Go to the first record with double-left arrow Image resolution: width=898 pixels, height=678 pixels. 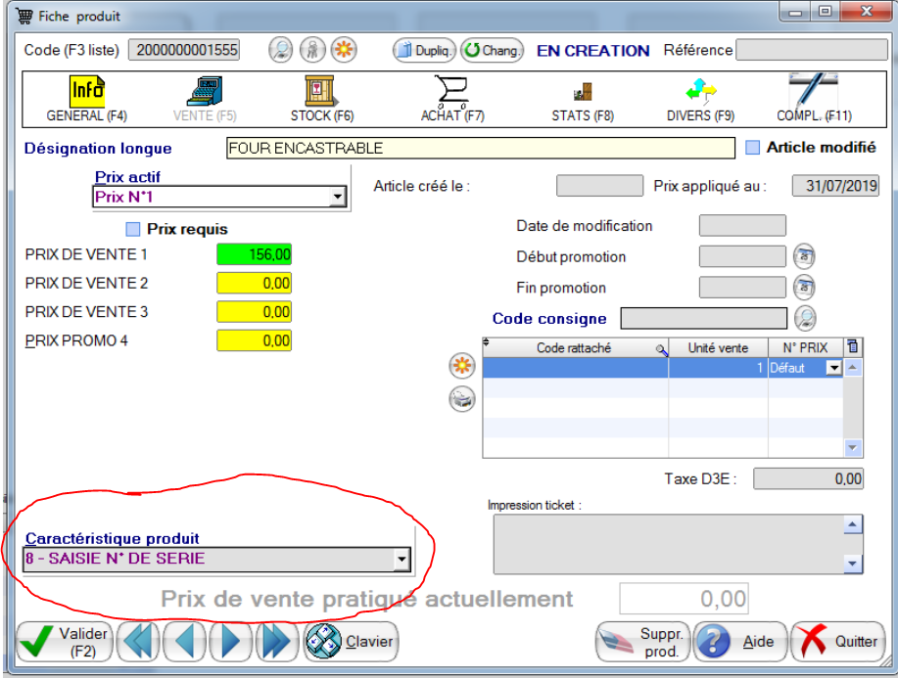(138, 642)
